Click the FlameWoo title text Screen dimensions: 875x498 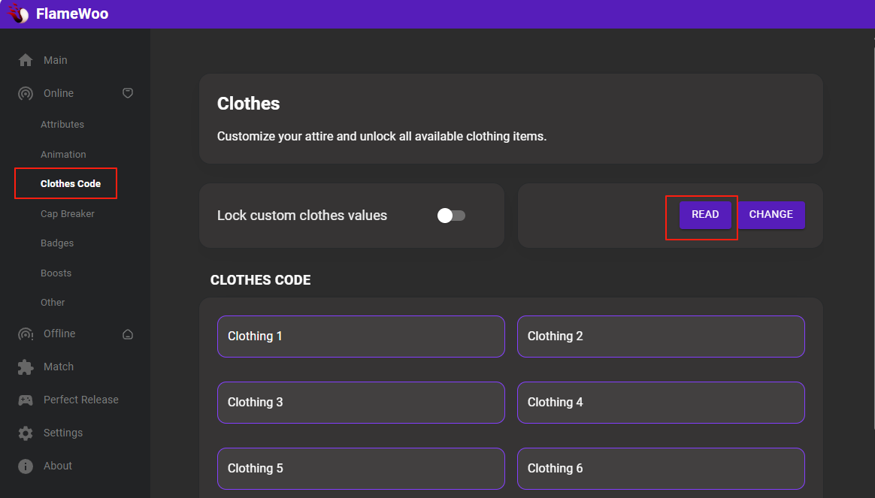(x=72, y=14)
